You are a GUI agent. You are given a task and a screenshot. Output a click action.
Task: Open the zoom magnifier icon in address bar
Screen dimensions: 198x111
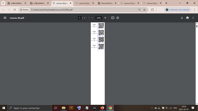click(x=139, y=10)
